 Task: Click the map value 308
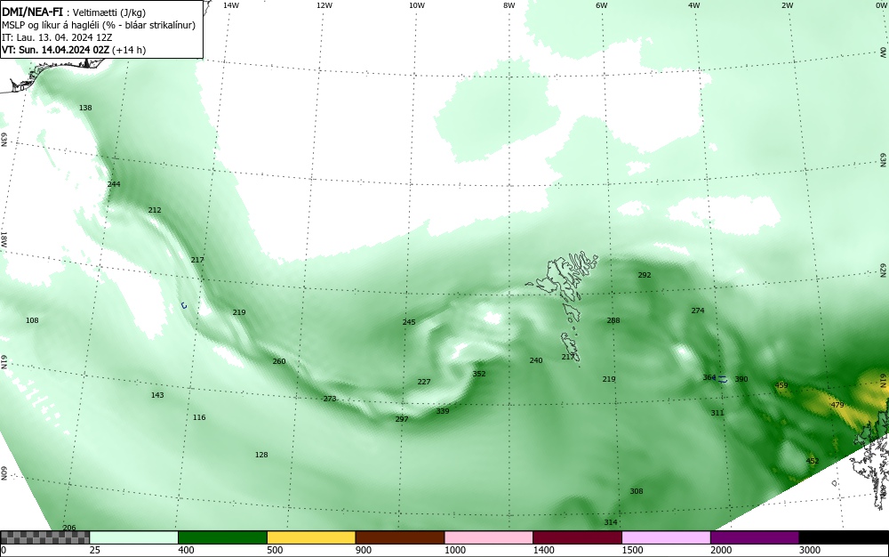(637, 491)
